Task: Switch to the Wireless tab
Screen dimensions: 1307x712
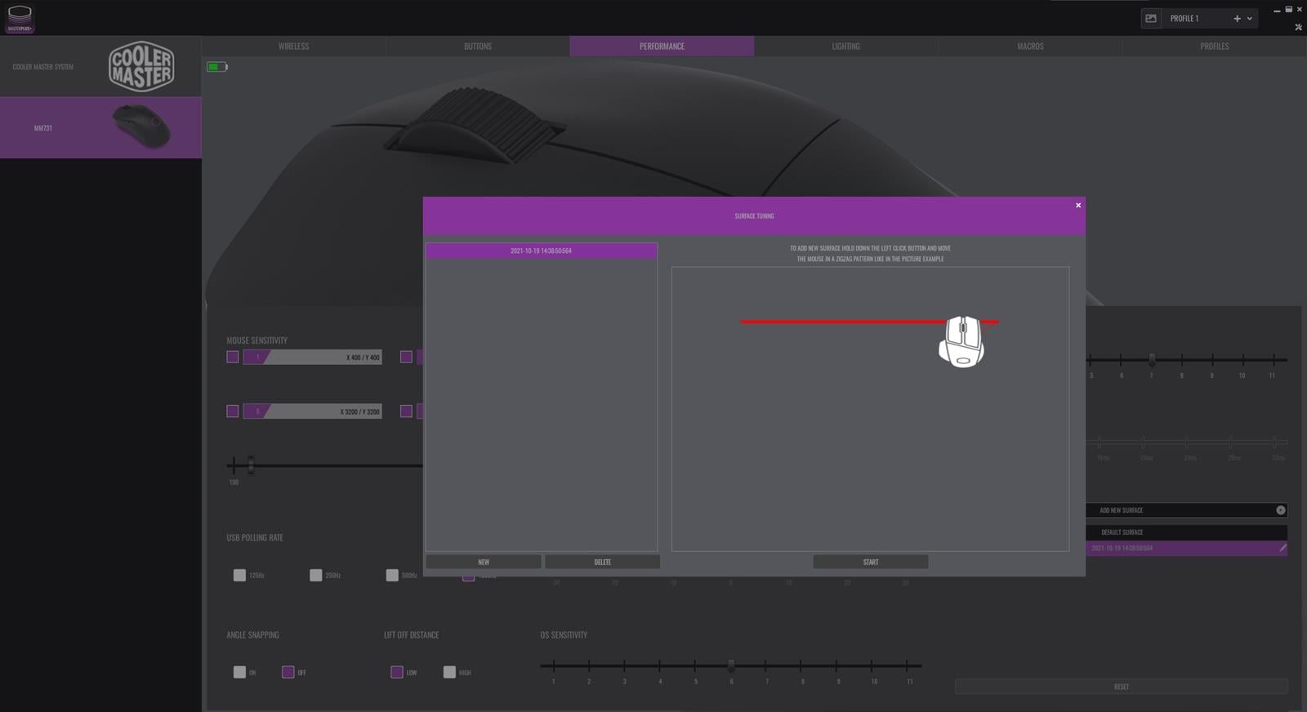Action: [293, 47]
